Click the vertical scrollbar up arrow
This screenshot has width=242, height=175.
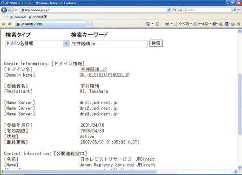pyautogui.click(x=240, y=31)
